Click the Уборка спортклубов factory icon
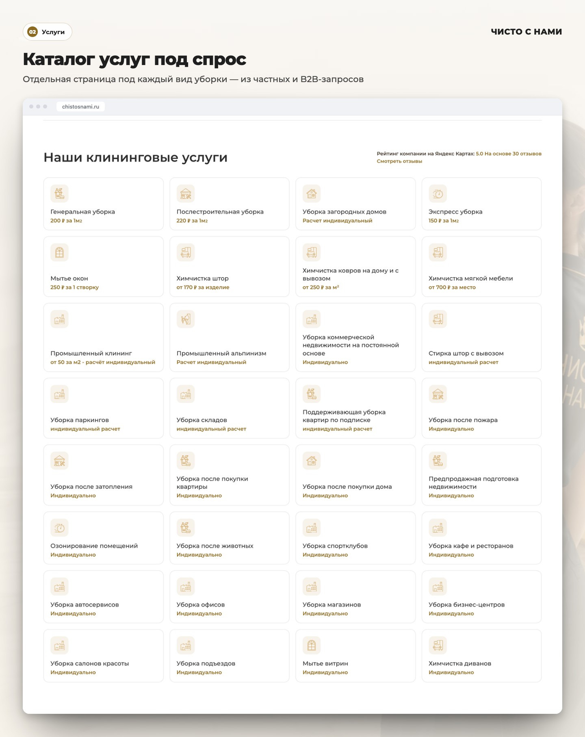 point(312,528)
